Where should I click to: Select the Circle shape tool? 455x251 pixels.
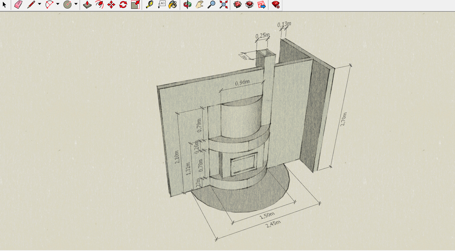pos(67,5)
